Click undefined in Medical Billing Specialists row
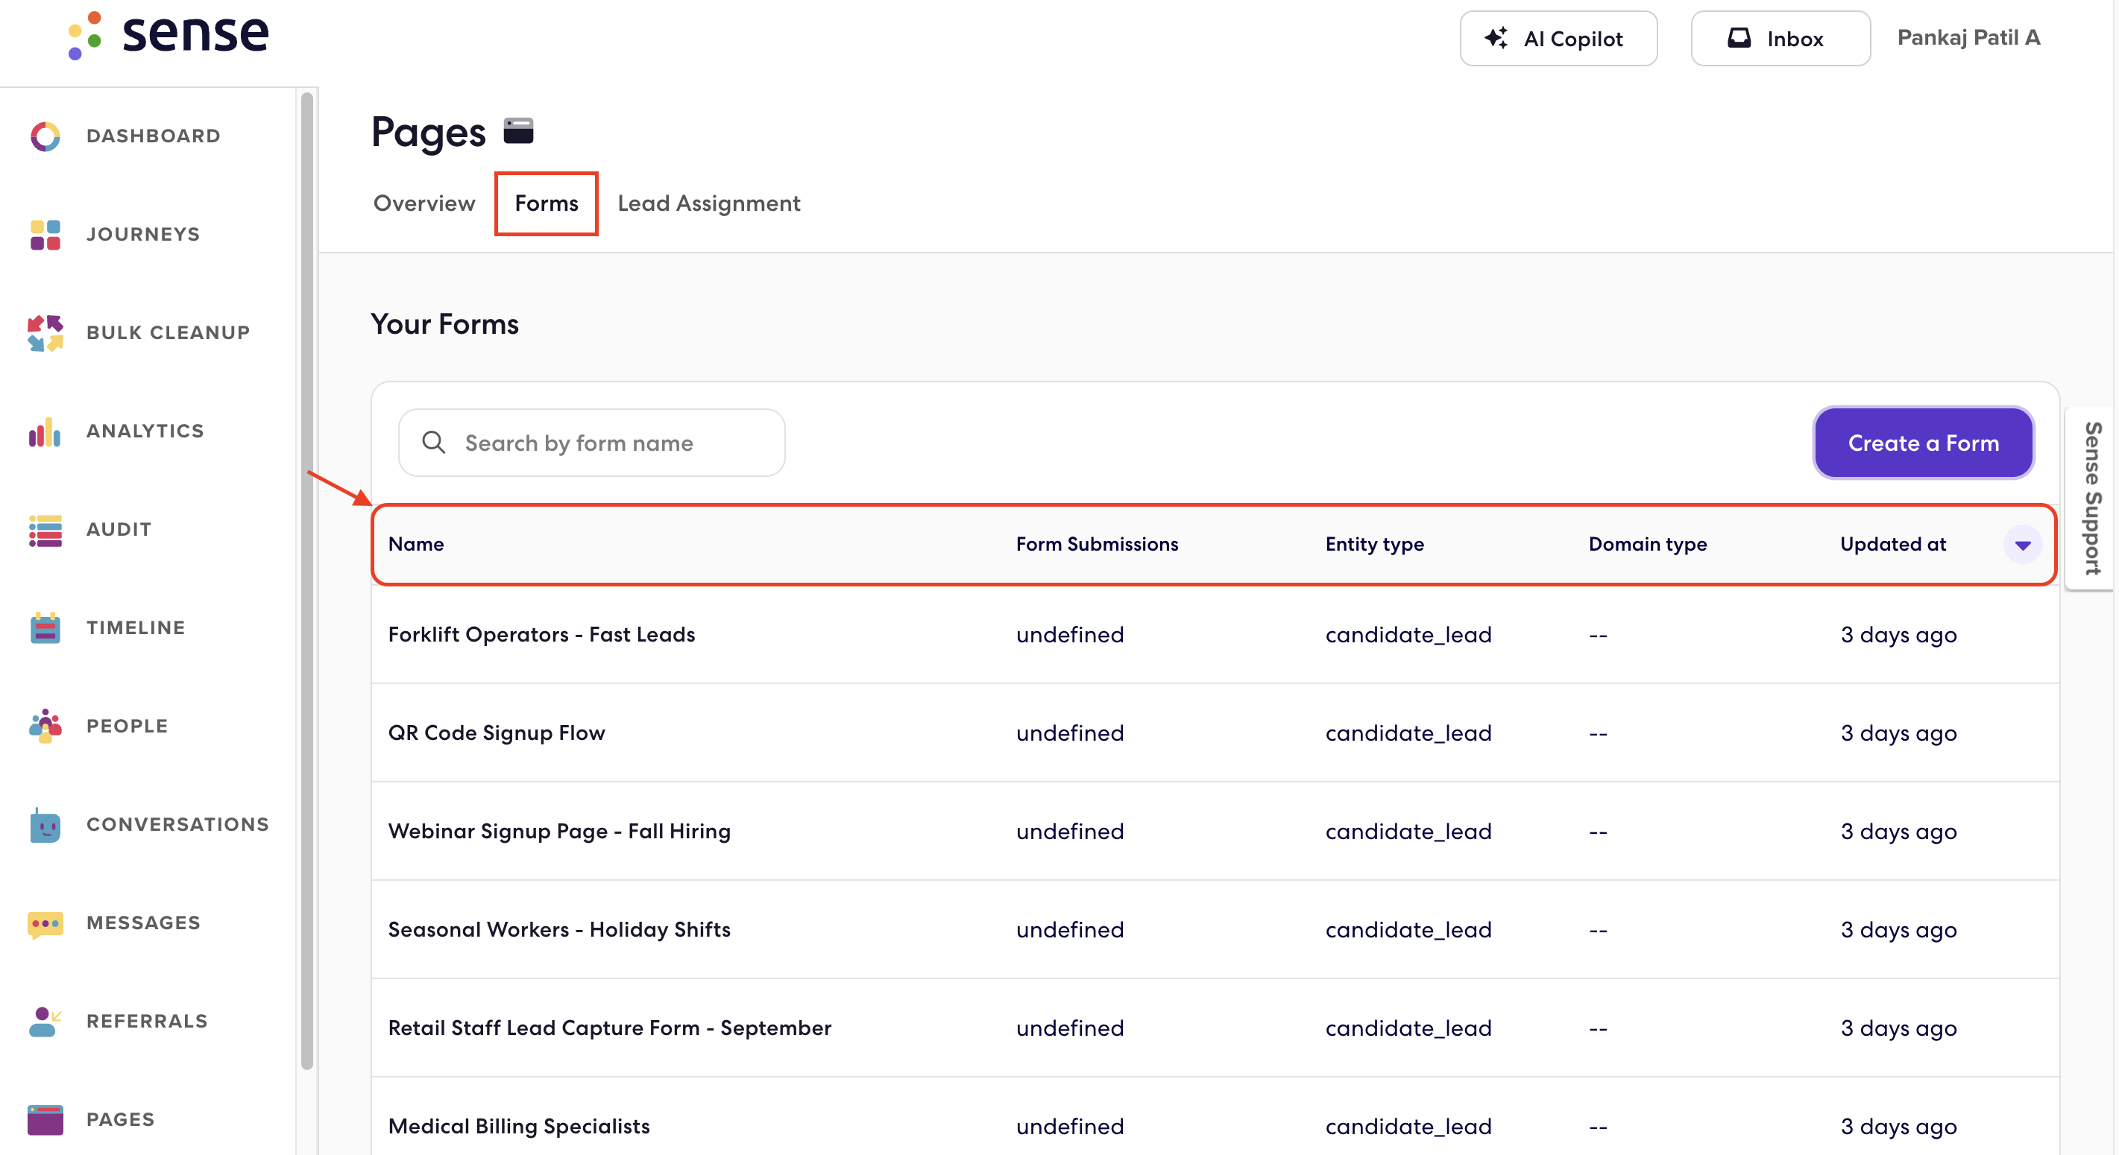The width and height of the screenshot is (2119, 1155). coord(1069,1126)
